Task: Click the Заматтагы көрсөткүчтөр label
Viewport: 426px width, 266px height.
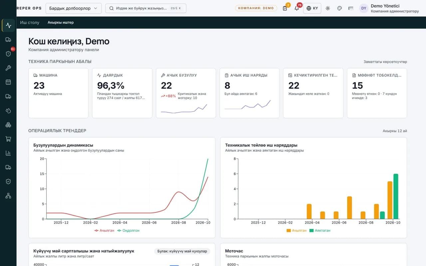Action: [x=385, y=62]
